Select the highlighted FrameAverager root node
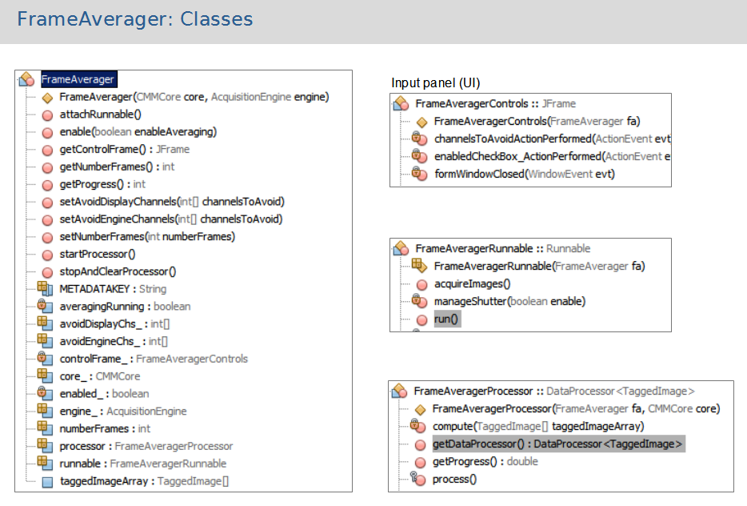Image resolution: width=747 pixels, height=506 pixels. 78,79
